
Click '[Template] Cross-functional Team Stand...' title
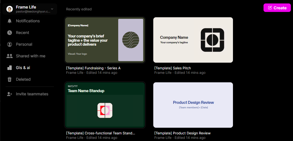pyautogui.click(x=100, y=133)
